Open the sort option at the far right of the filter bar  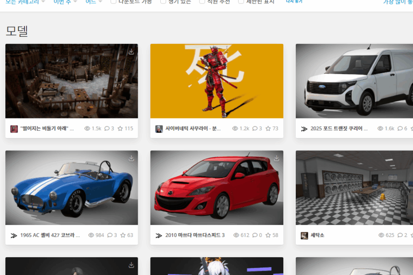(397, 2)
